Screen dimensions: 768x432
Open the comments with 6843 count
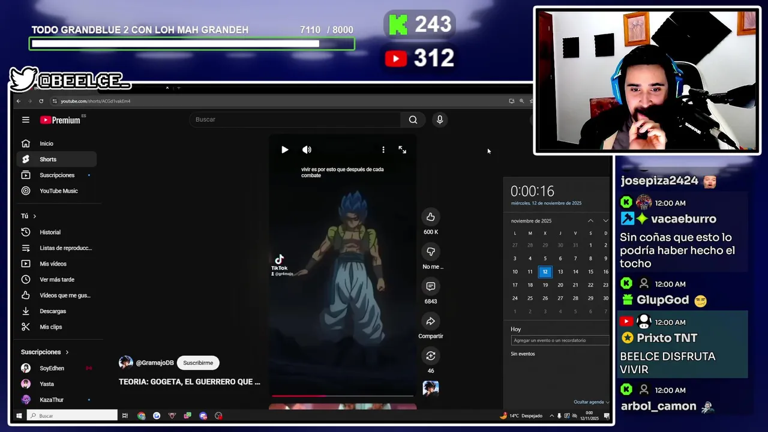(x=430, y=286)
